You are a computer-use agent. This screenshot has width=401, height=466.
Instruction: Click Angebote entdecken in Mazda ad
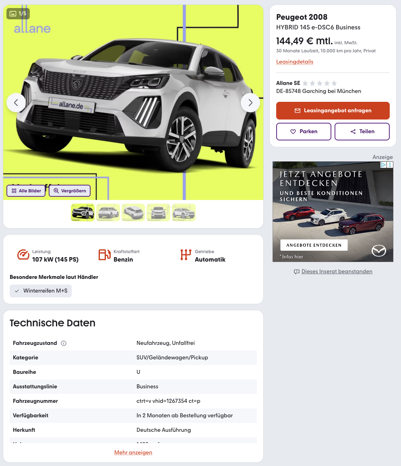[314, 245]
